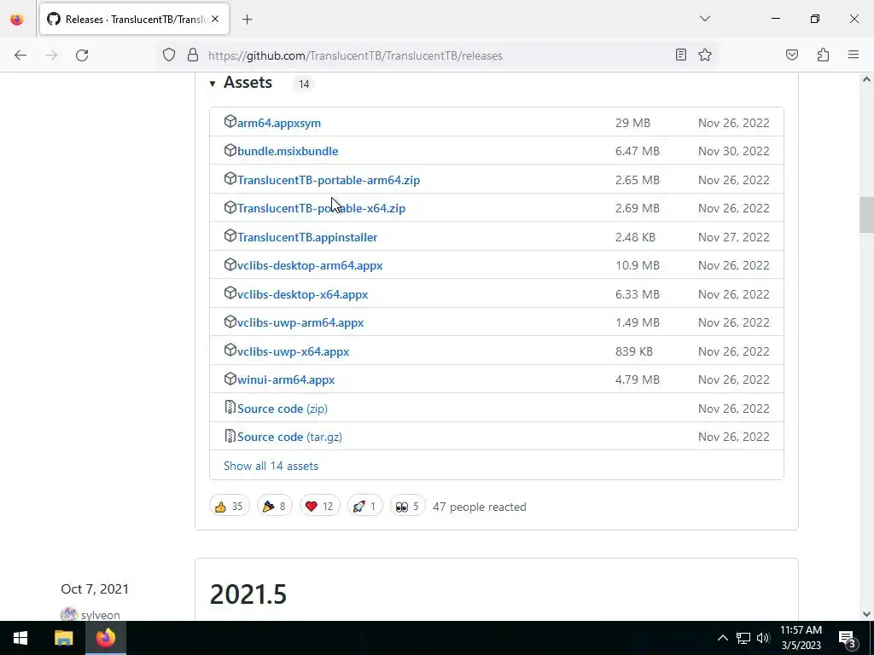Image resolution: width=874 pixels, height=655 pixels.
Task: Open File Explorer from the taskbar
Action: (x=63, y=638)
